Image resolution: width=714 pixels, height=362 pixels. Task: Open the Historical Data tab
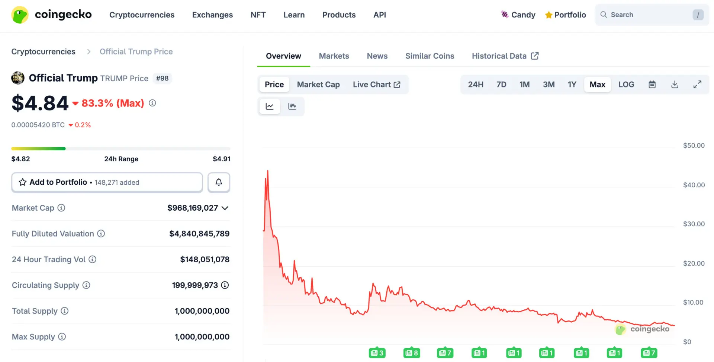(x=499, y=56)
